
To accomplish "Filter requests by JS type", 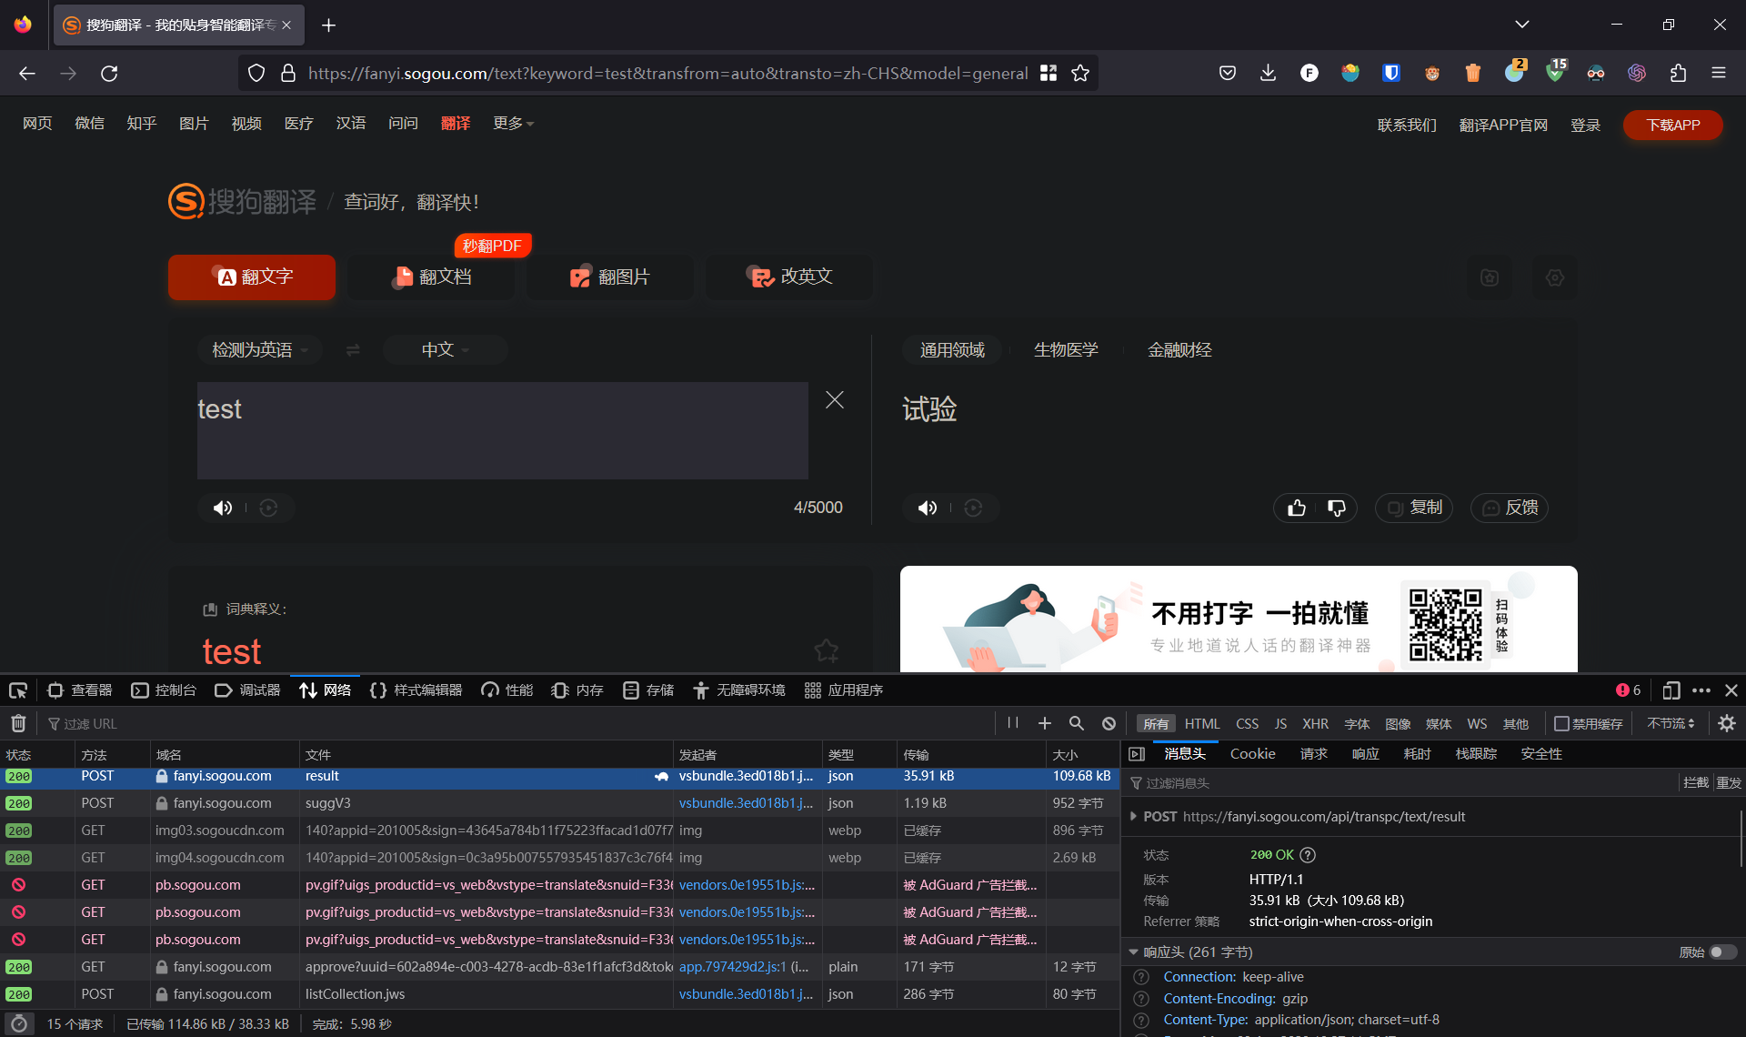I will (x=1280, y=724).
